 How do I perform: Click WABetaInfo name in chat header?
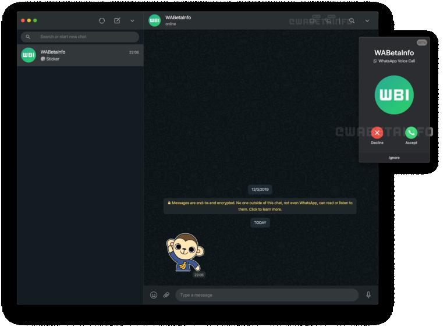pyautogui.click(x=178, y=17)
